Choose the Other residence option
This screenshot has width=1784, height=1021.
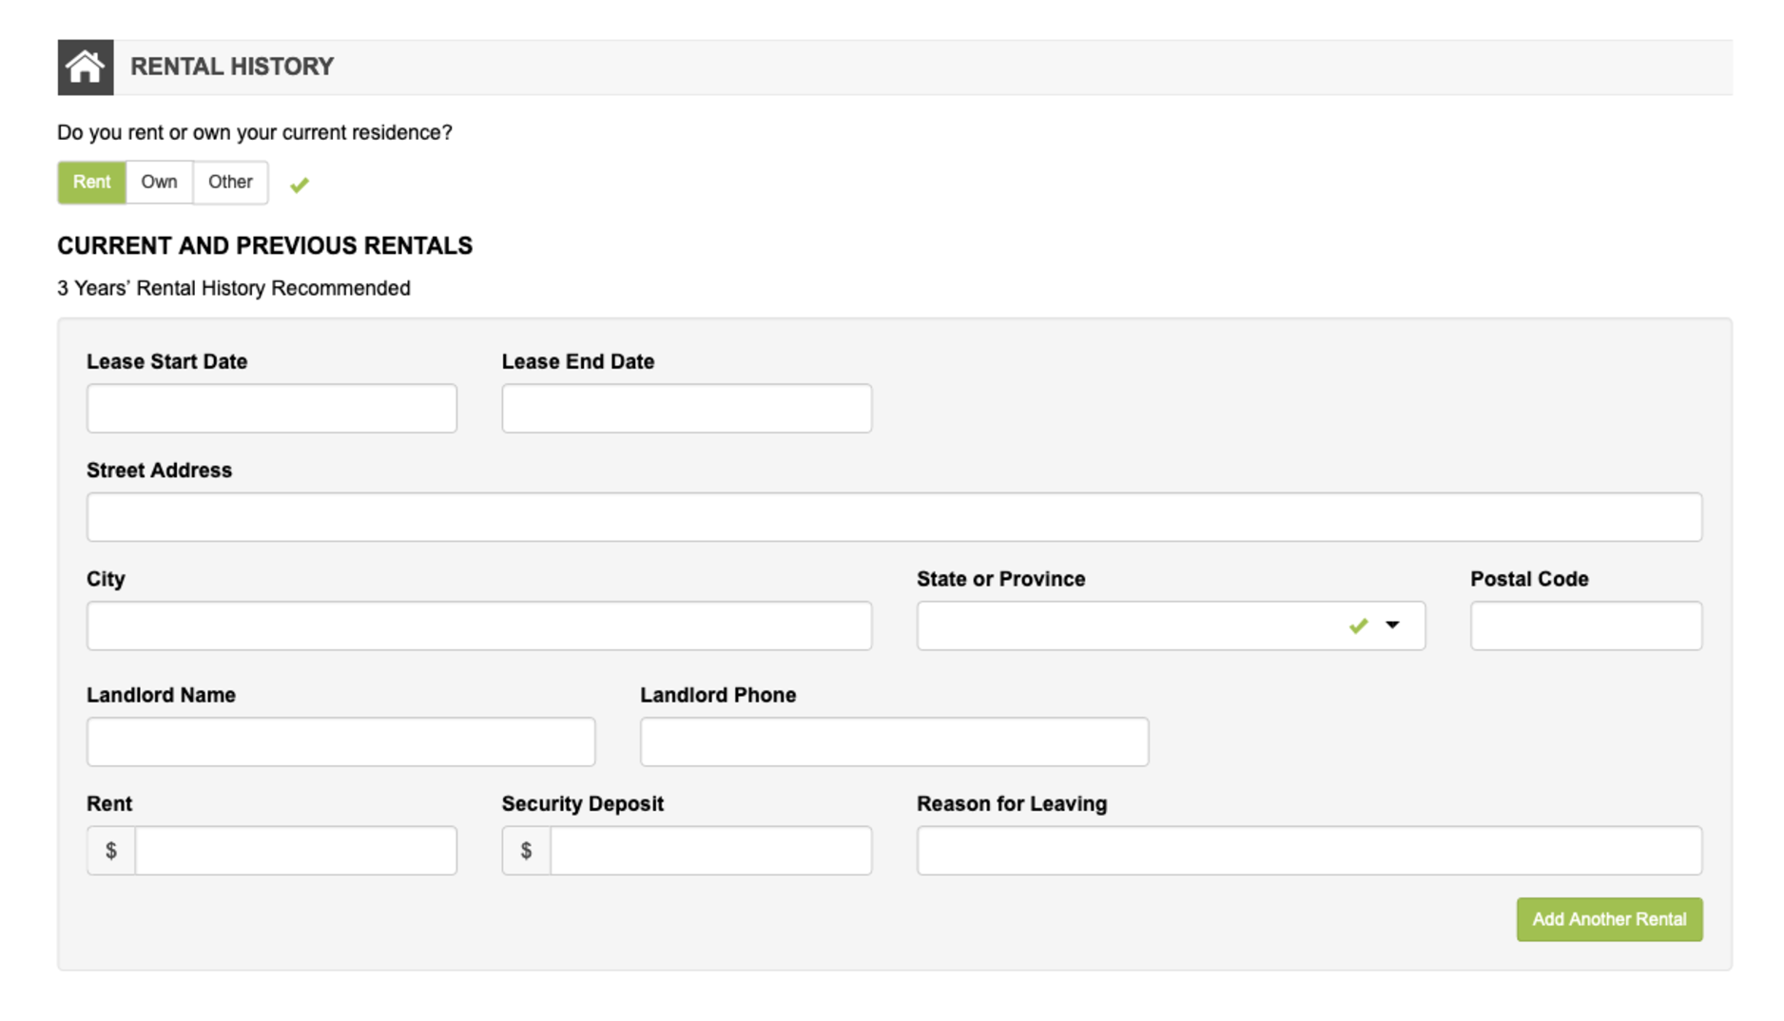(x=230, y=183)
